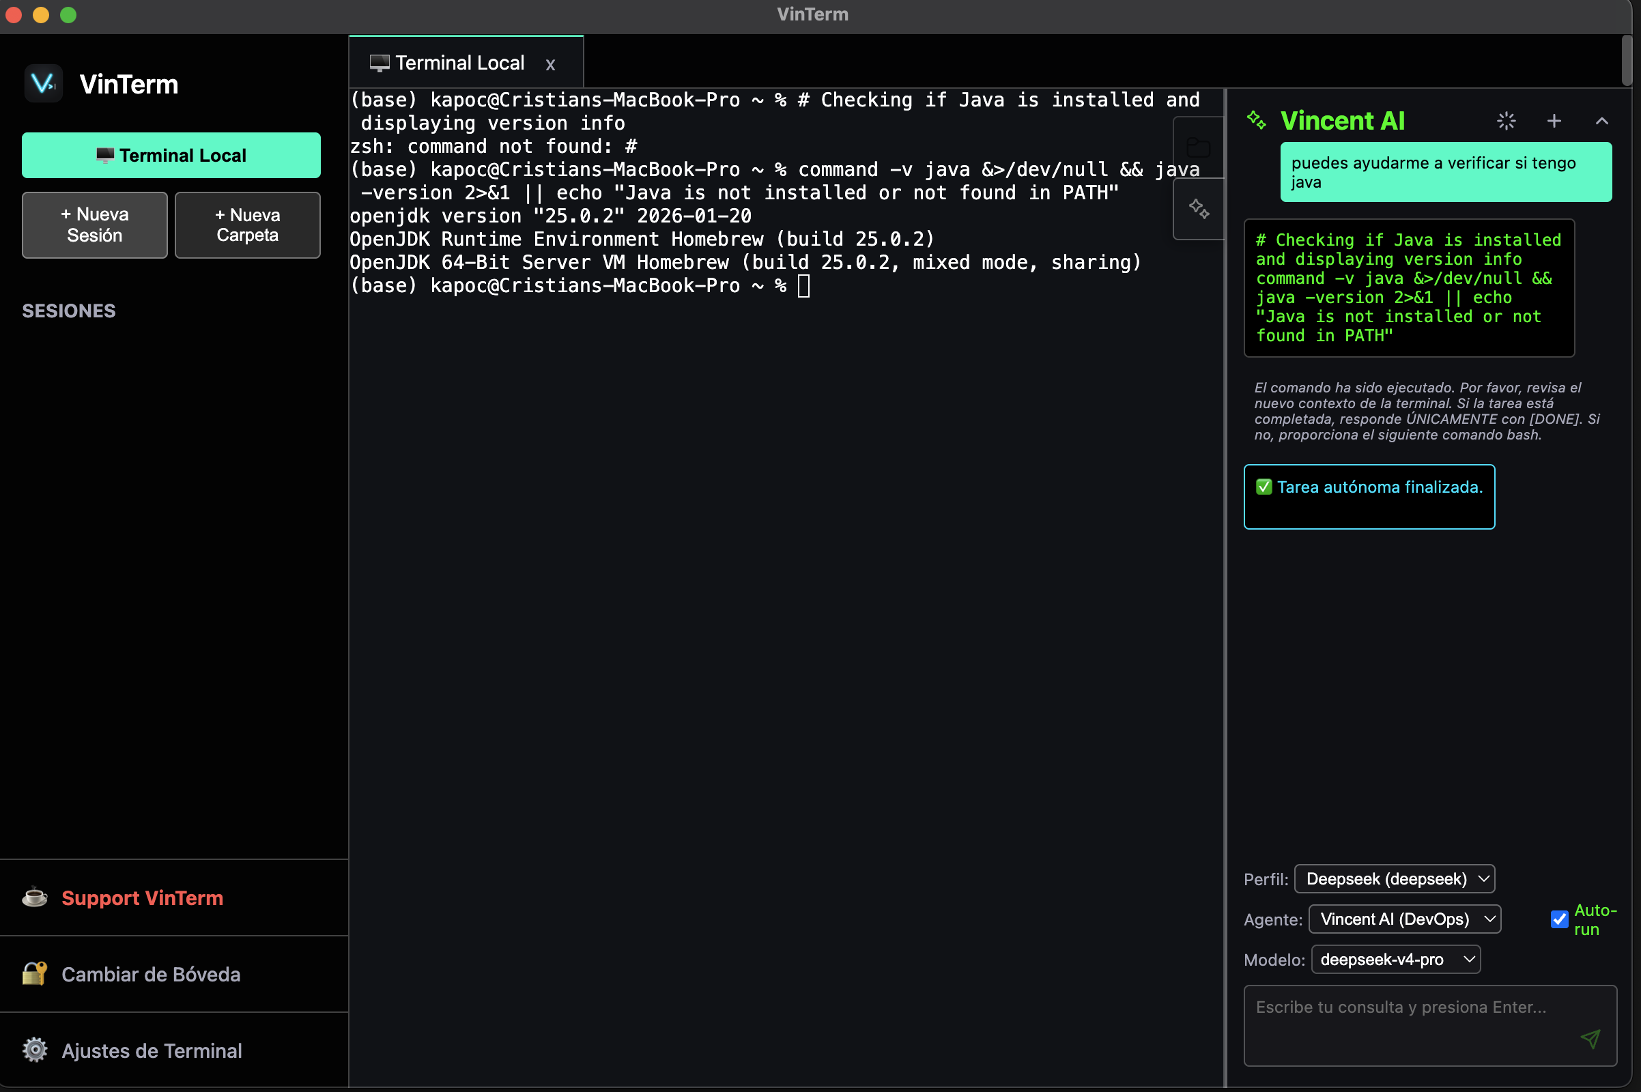Open Cambiar de Bóveda

151,975
